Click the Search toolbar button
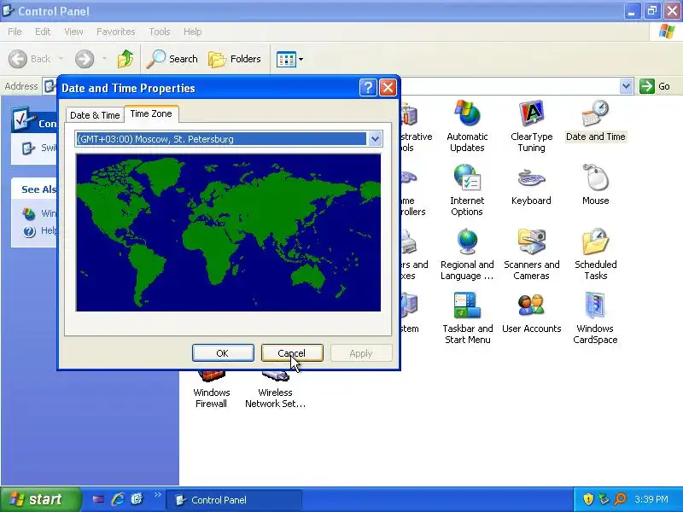The height and width of the screenshot is (512, 683). coord(172,59)
